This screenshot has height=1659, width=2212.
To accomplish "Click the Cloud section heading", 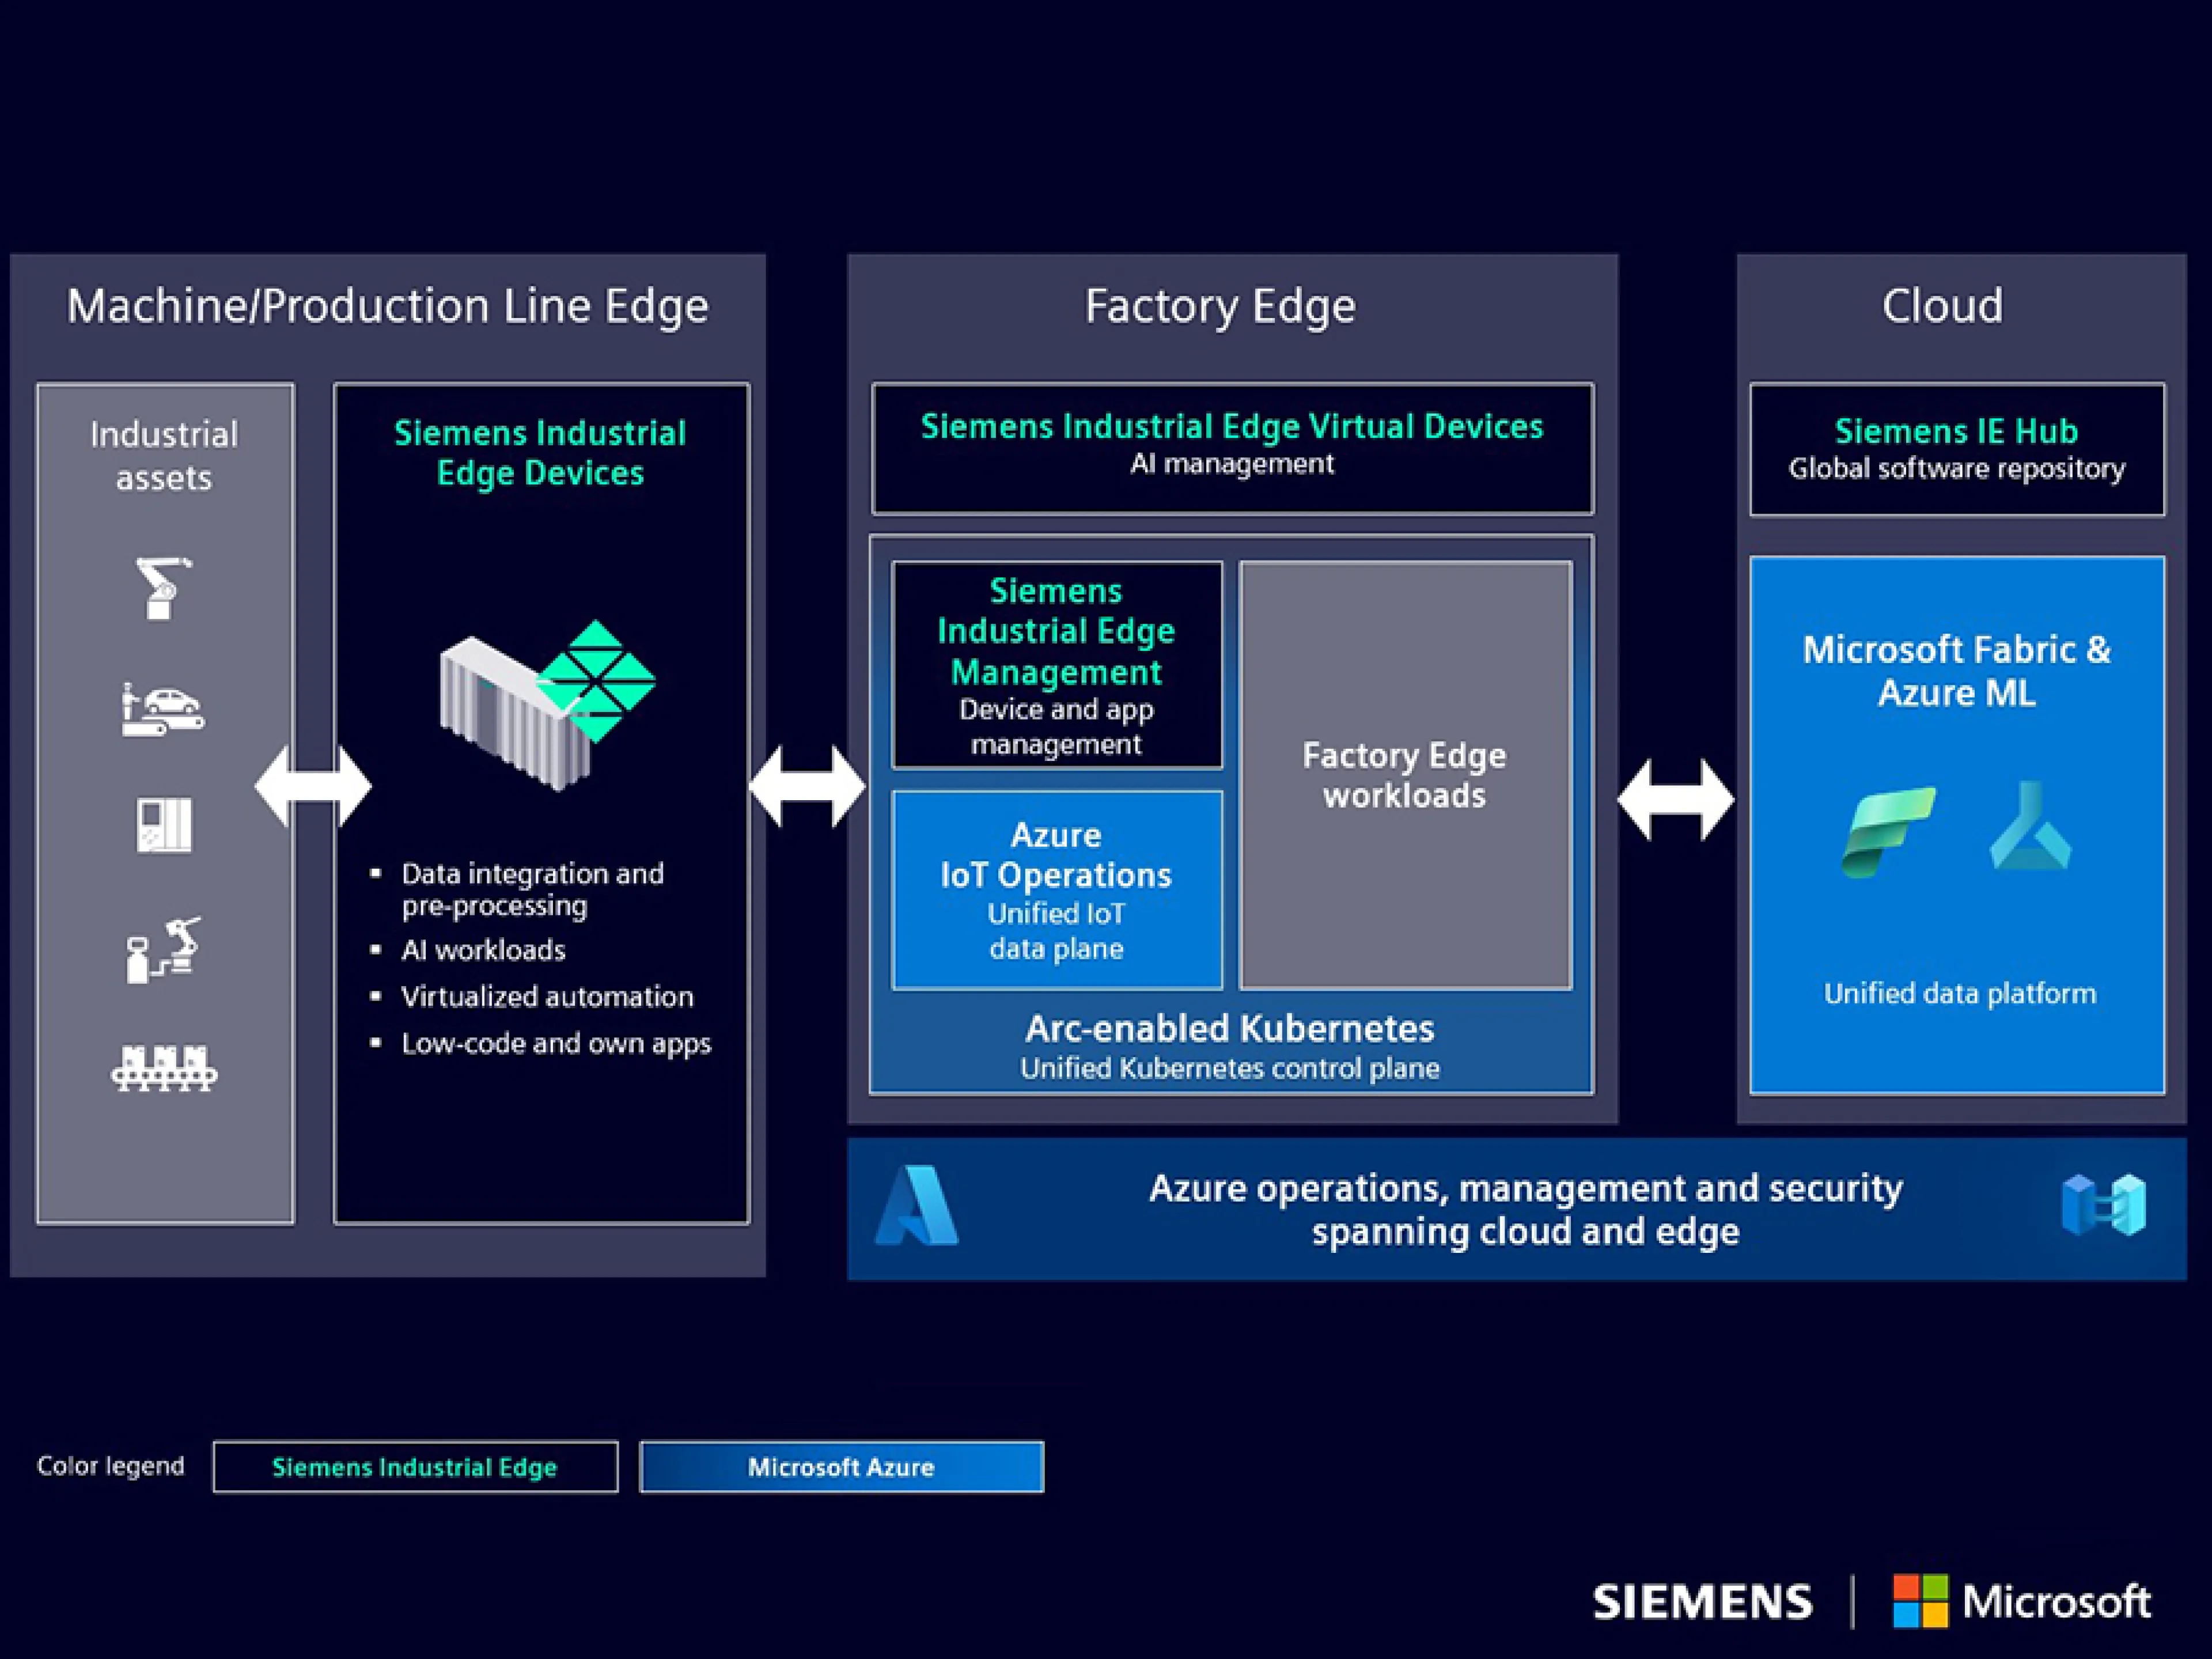I will pos(1942,306).
